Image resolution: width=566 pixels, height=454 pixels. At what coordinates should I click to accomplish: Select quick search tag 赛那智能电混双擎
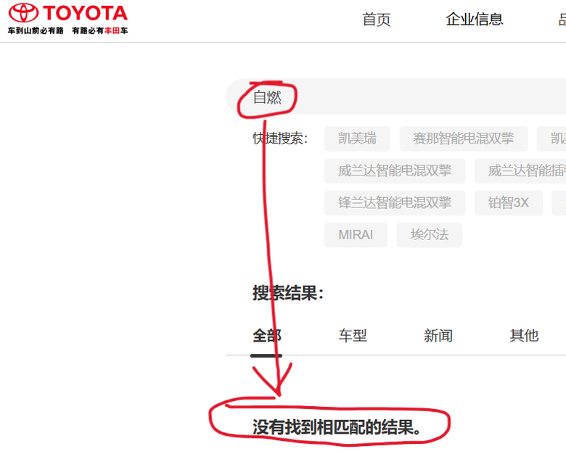(x=464, y=139)
